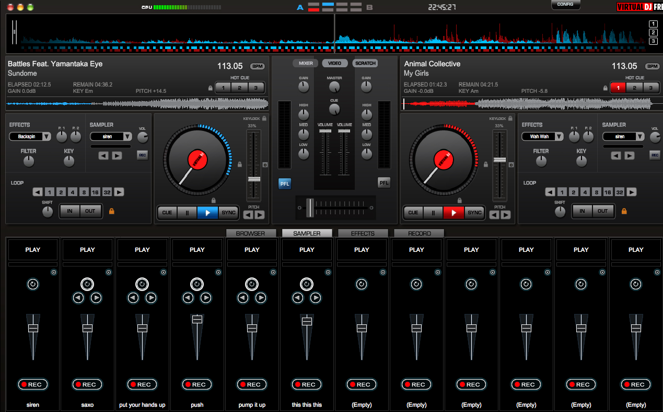Screen dimensions: 663x412
Task: Nudge right deck pitch up arrow
Action: 506,215
